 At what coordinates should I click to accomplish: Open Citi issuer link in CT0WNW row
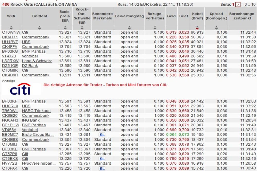pyautogui.click(x=25, y=32)
